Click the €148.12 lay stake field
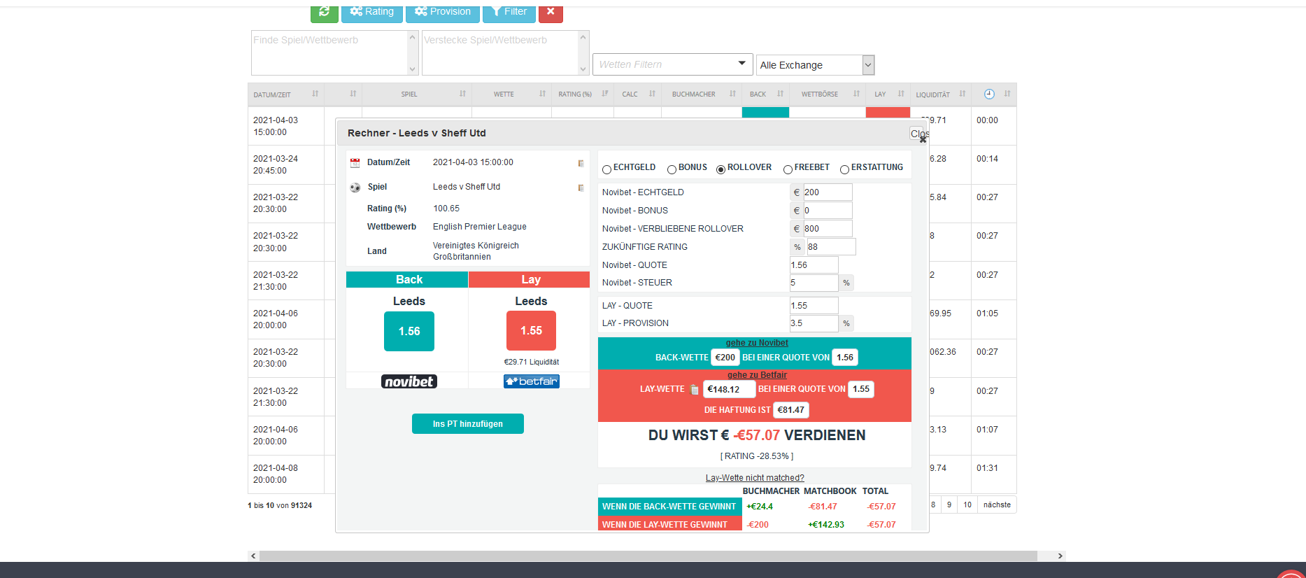 click(729, 390)
